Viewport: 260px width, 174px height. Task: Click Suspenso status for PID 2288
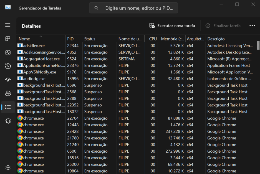pos(93,99)
